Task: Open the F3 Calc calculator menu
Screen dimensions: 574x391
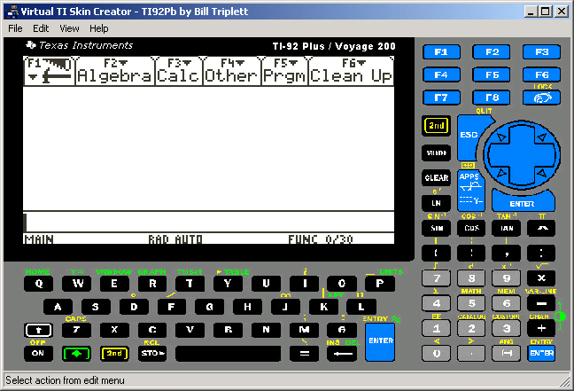Action: tap(178, 71)
